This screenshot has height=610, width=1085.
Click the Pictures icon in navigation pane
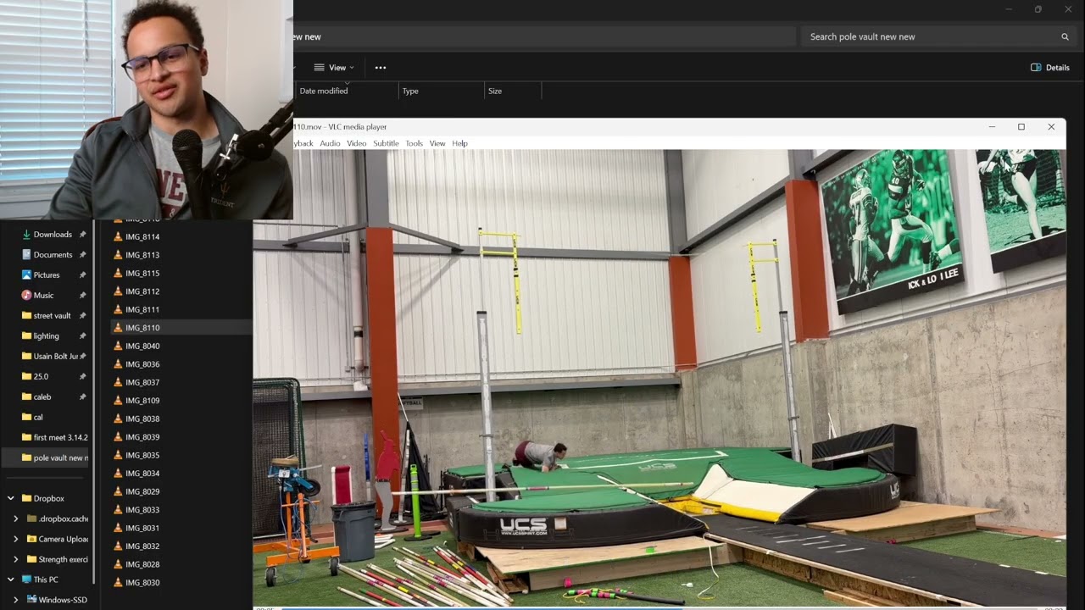click(26, 274)
